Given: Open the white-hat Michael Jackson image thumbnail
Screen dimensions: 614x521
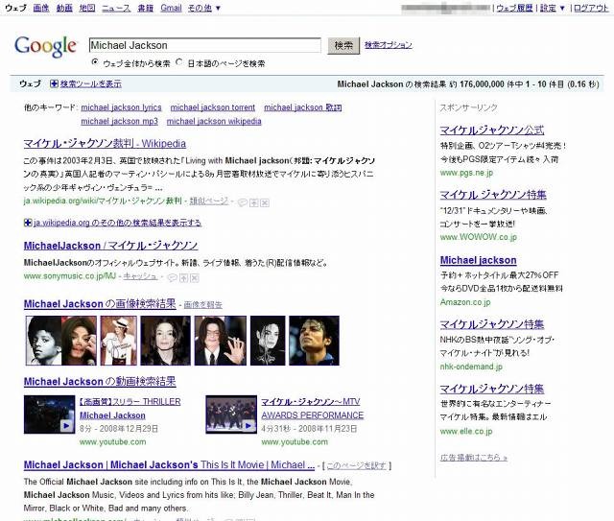Looking at the screenshot, I should pos(119,341).
